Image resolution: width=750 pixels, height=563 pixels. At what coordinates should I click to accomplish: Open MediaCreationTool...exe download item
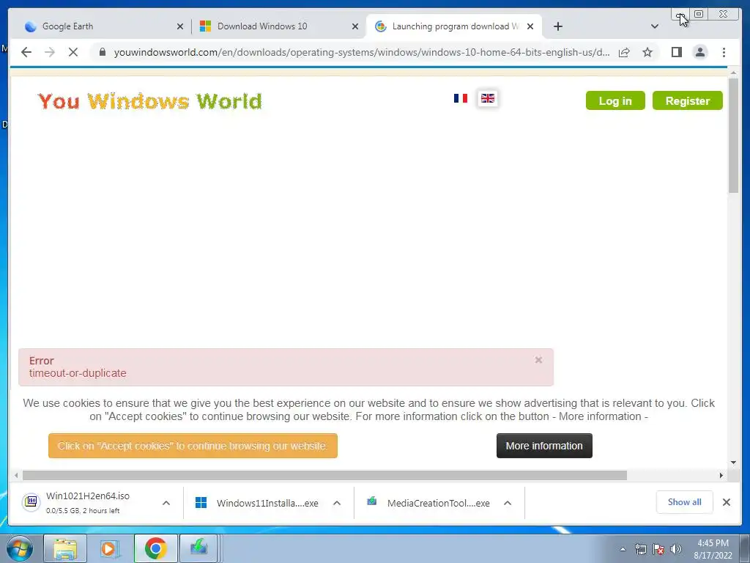pos(428,503)
